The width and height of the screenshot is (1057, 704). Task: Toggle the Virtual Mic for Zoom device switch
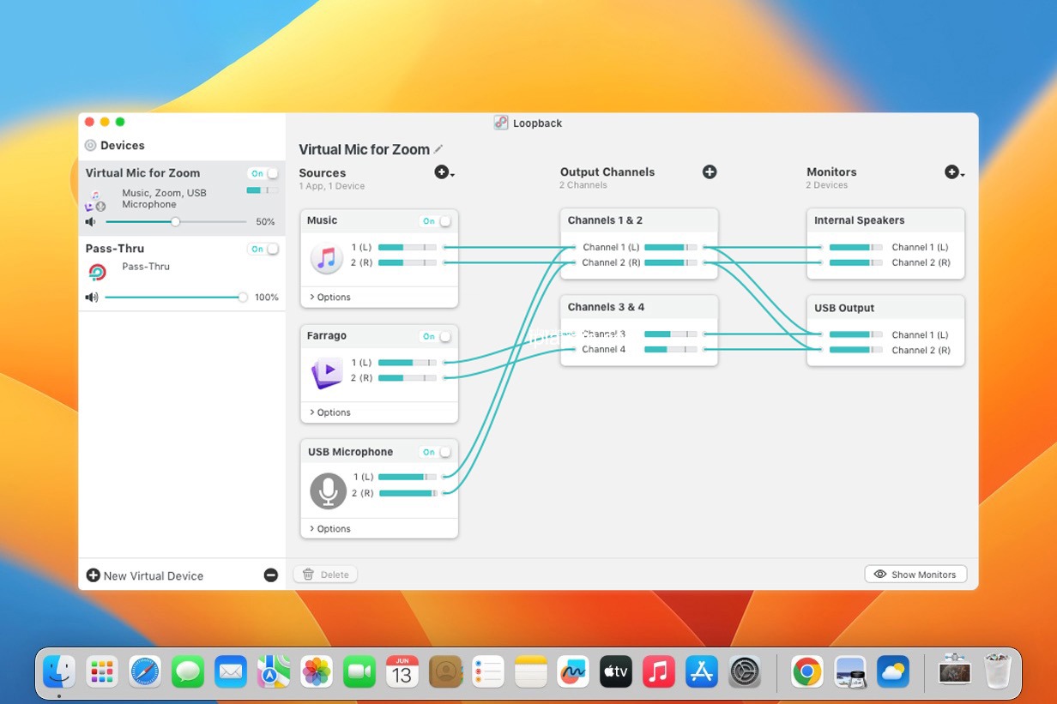tap(263, 173)
